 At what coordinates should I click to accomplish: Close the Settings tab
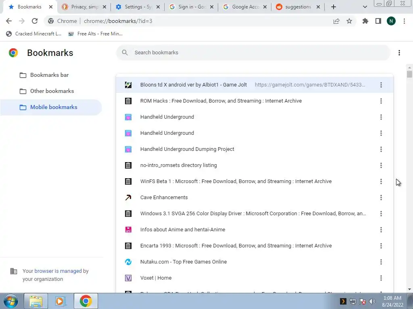[x=158, y=7]
